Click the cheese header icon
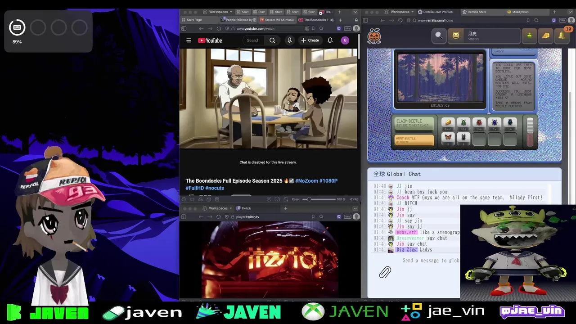Viewport: 576px width, 324px height. click(x=546, y=36)
